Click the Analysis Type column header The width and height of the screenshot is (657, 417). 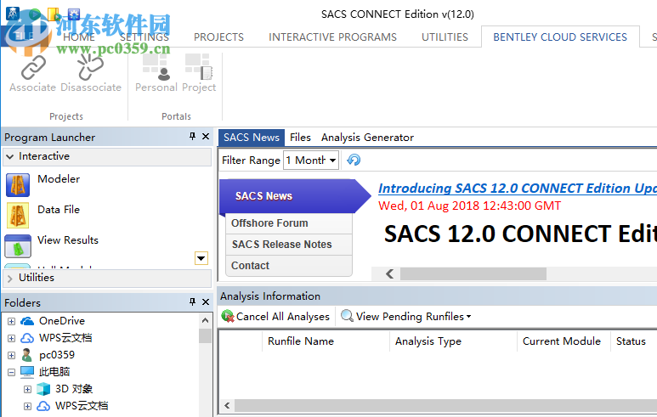[x=454, y=341]
